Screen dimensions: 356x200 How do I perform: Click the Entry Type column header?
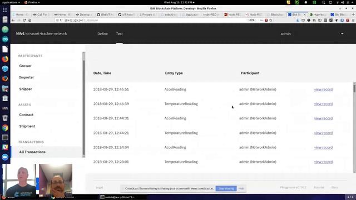[174, 73]
